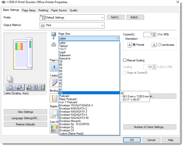Click the binding location icon
Viewport: 184px width, 147px height.
(x=54, y=98)
